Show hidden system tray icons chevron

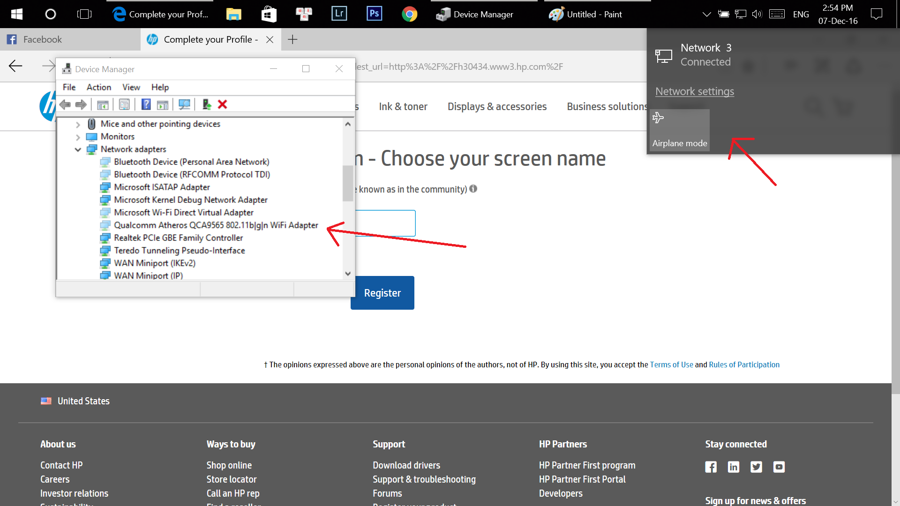click(706, 15)
